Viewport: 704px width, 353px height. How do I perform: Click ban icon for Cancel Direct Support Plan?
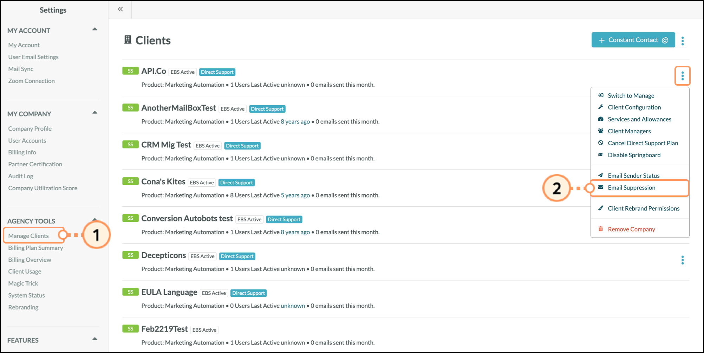tap(601, 143)
